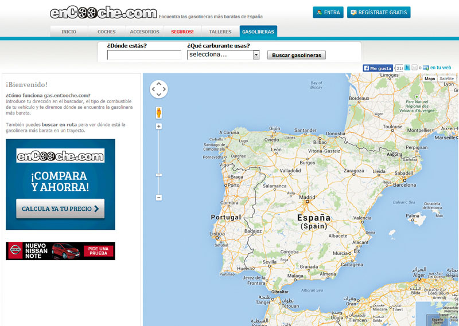Click the 'Sevilla' label on the map

click(x=269, y=262)
